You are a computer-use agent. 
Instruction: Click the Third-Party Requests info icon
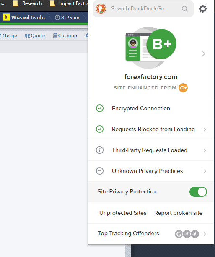(x=100, y=150)
